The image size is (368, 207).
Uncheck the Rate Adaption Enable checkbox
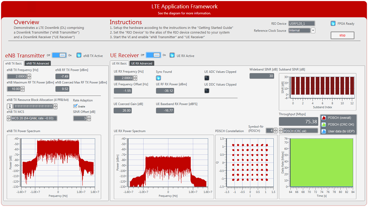pos(75,106)
